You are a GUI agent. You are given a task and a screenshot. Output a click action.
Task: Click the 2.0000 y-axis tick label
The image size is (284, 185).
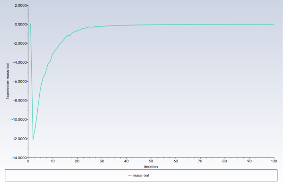point(20,5)
